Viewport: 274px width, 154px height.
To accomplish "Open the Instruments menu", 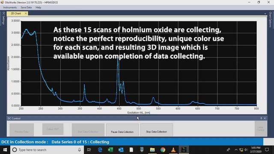I will 10,8.
